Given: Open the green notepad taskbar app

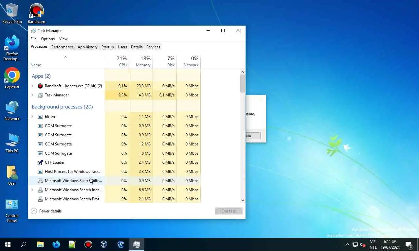Looking at the screenshot, I should click(72, 244).
